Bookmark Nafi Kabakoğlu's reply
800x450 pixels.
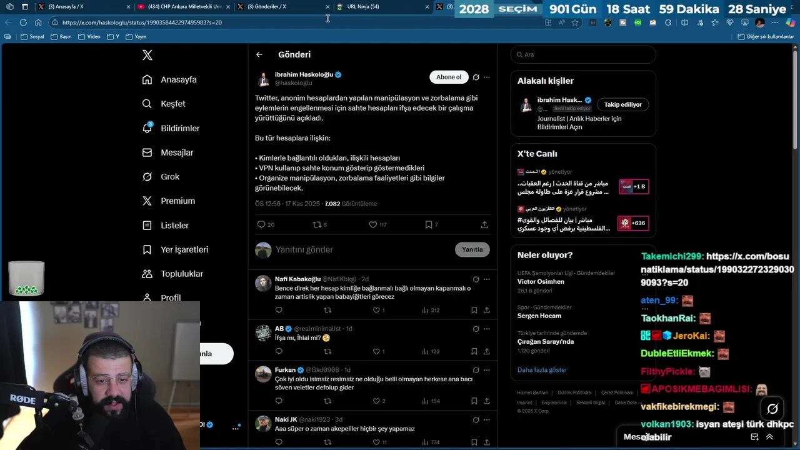474,310
